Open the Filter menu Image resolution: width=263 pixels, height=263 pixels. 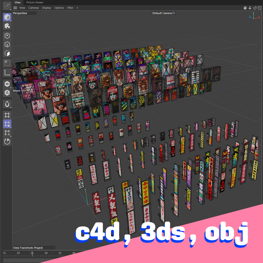tap(70, 8)
